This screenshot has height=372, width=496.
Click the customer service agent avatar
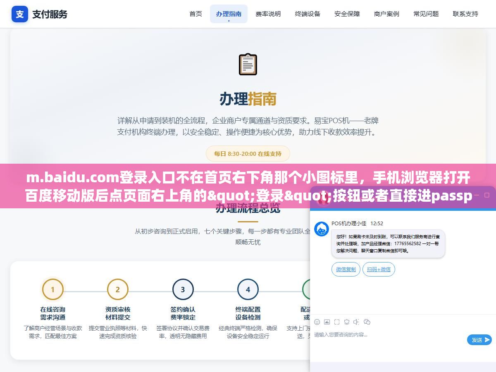point(322,229)
